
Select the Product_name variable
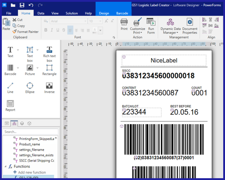(x=30, y=144)
